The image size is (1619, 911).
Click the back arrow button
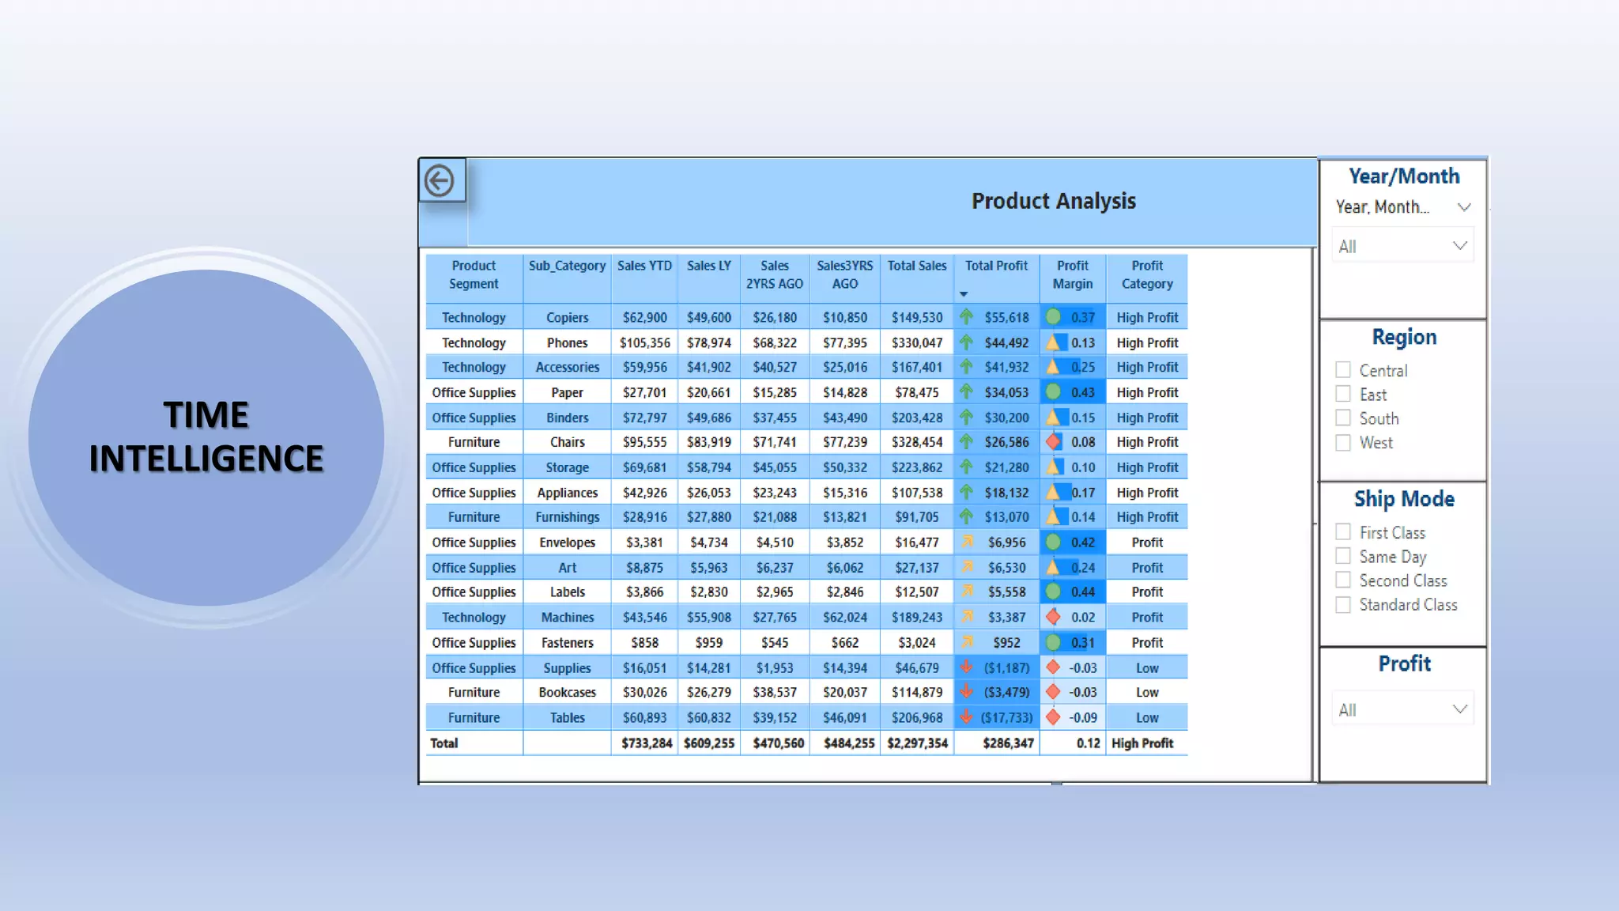(440, 180)
